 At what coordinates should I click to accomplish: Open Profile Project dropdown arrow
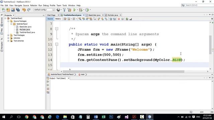click(90, 10)
